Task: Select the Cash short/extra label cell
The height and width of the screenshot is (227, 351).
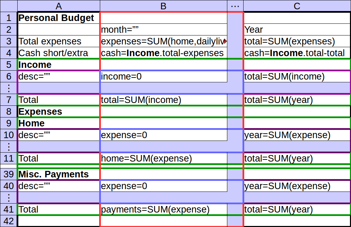Action: [58, 53]
